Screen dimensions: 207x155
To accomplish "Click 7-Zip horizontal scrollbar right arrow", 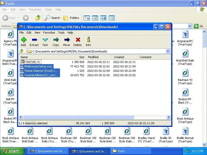I will [168, 117].
